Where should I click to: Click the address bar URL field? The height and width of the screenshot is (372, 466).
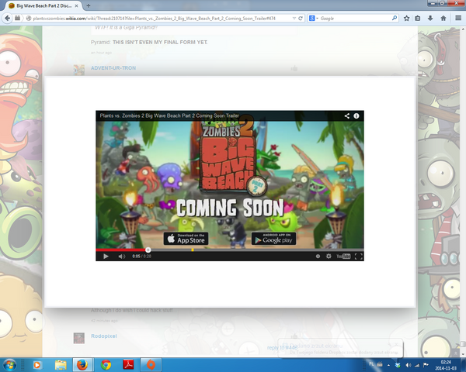[x=161, y=19]
